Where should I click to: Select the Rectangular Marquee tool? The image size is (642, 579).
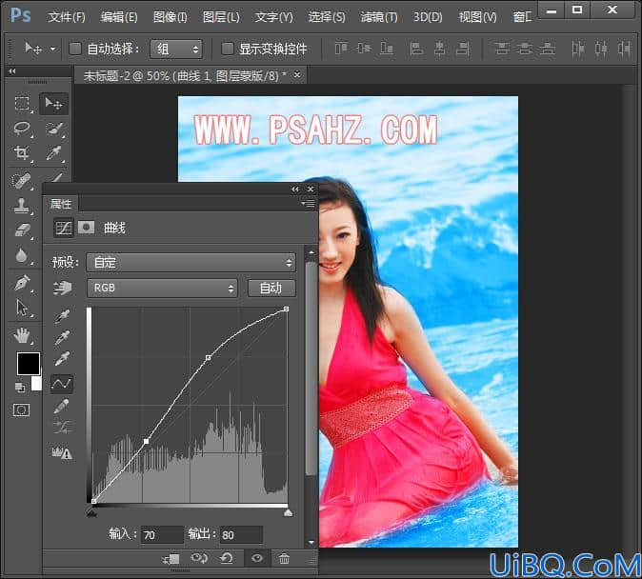(22, 103)
